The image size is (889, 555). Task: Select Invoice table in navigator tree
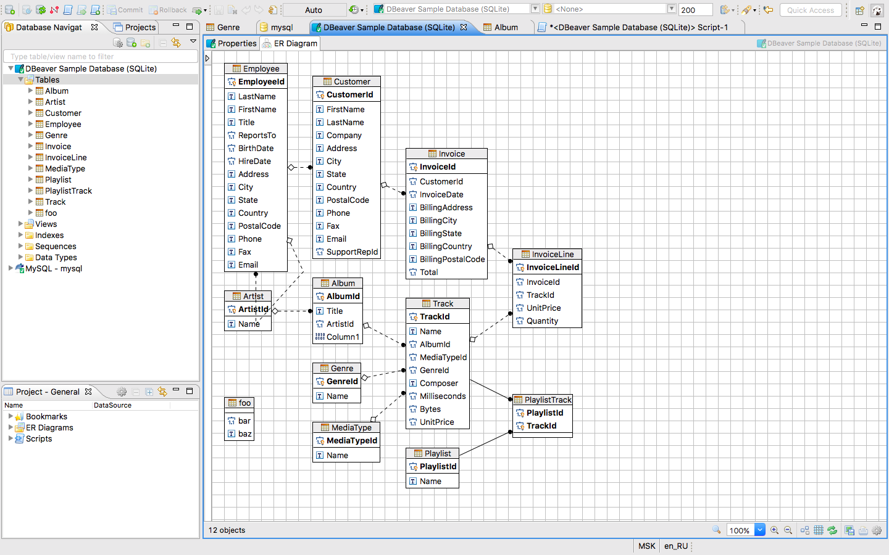57,146
